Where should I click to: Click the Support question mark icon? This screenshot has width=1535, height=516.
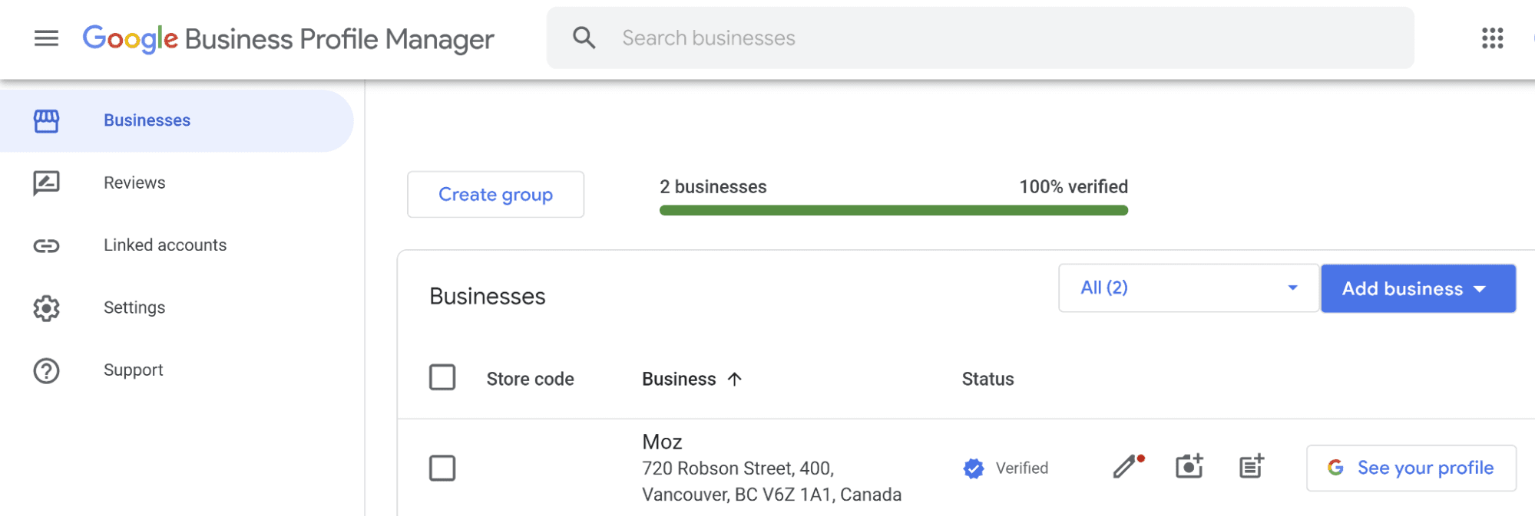(46, 370)
